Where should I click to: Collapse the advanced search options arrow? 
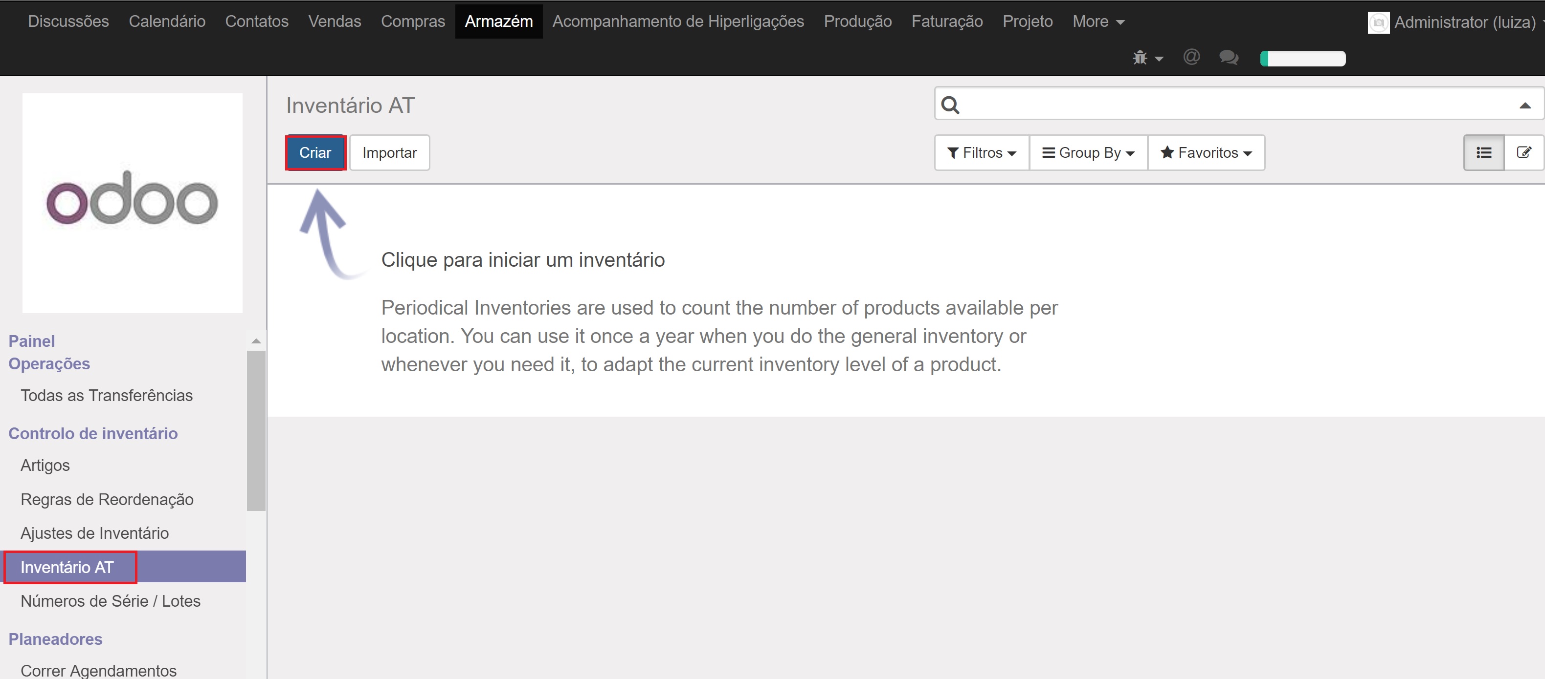(x=1524, y=106)
